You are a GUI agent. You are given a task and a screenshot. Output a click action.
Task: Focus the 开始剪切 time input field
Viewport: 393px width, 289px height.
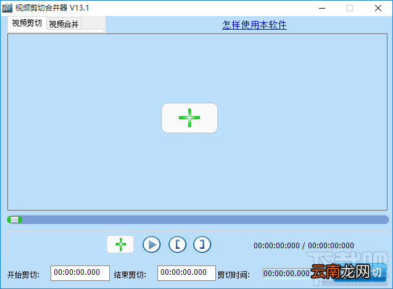(80, 273)
